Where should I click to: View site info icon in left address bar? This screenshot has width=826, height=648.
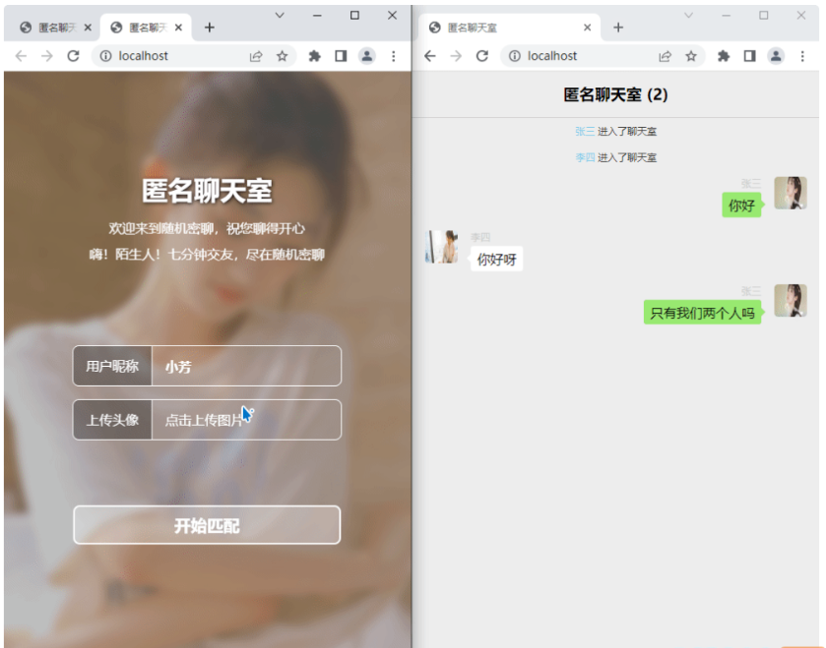point(106,56)
